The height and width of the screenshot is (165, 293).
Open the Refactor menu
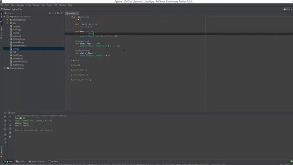(36, 5)
